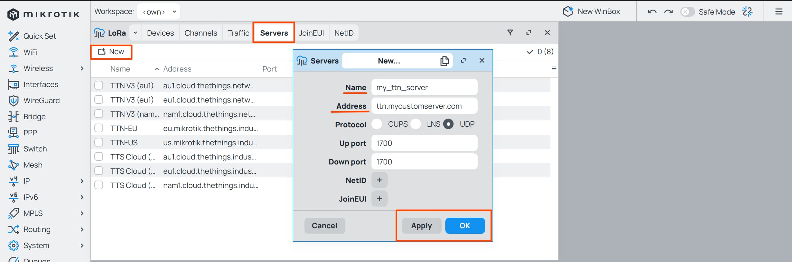This screenshot has height=262, width=792.
Task: Check the TTN V3 (nam1) row
Action: 99,114
